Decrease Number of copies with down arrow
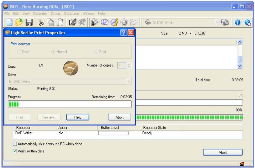 pos(129,67)
